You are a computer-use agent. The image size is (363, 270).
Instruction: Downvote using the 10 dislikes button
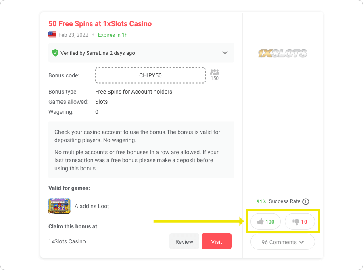coord(300,222)
